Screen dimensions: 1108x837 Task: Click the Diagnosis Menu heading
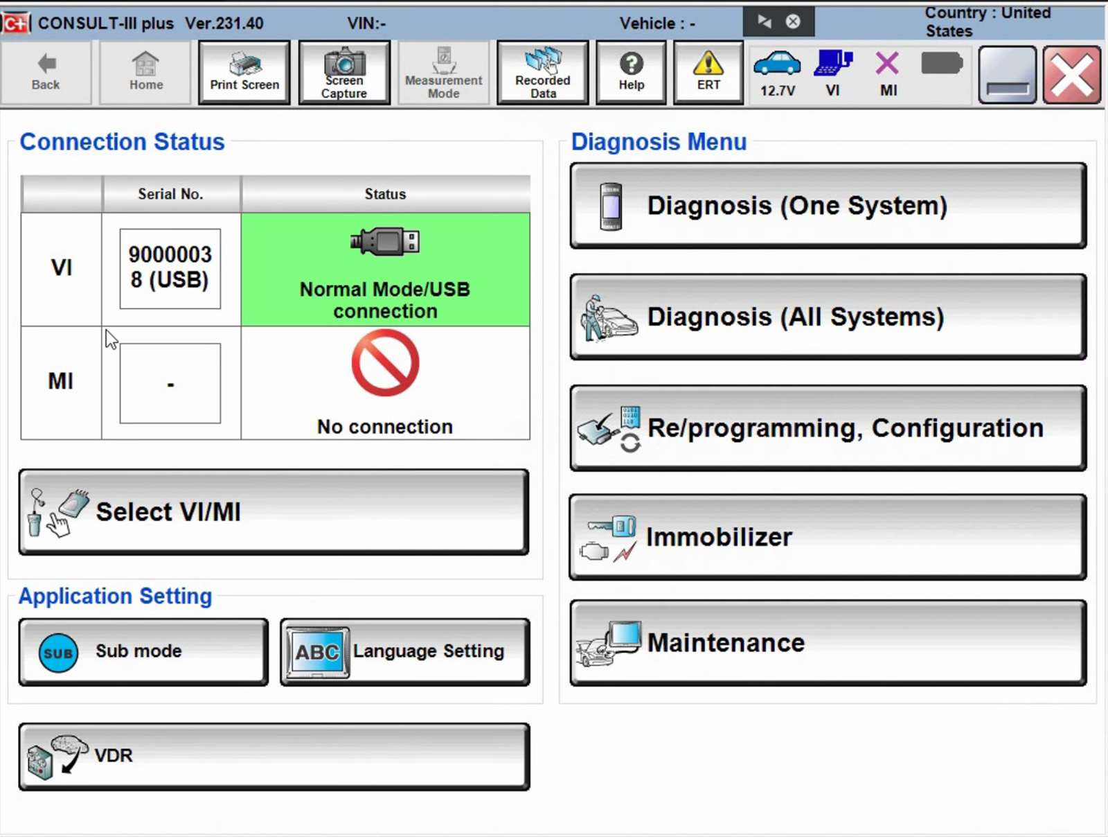pos(659,141)
